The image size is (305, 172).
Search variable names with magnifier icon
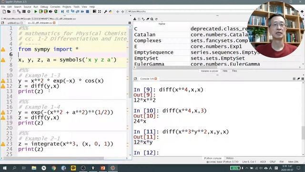point(152,19)
